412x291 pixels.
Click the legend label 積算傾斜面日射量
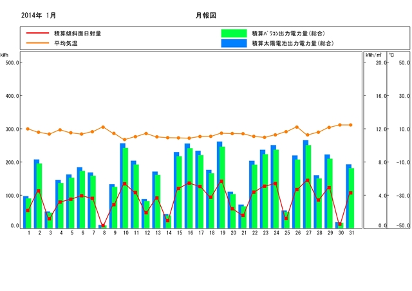coord(77,33)
